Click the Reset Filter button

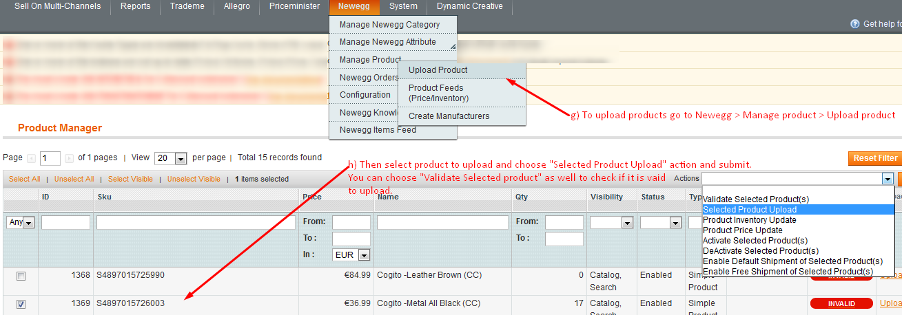pos(875,158)
